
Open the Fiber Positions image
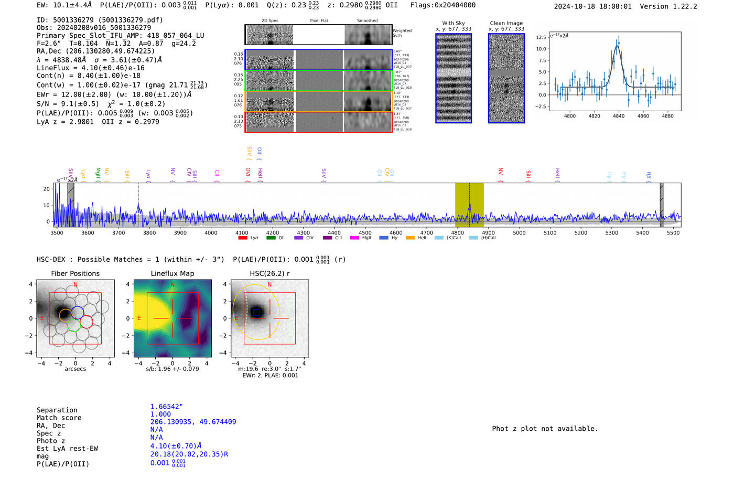pos(75,318)
